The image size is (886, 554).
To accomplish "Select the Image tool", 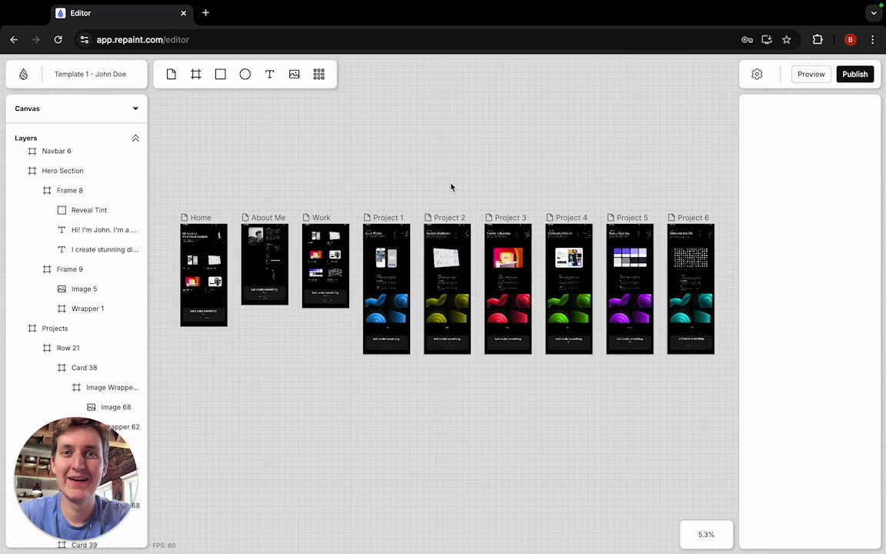I will 295,74.
